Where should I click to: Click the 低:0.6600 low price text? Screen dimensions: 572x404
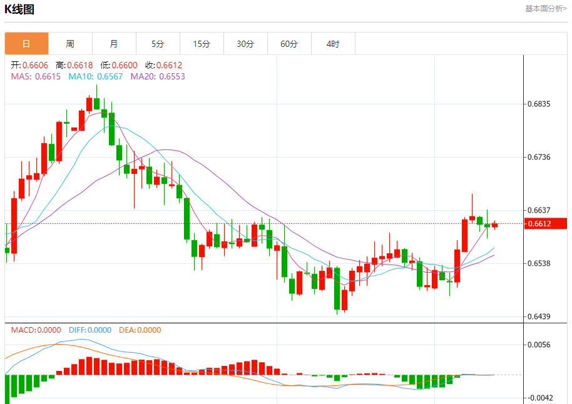[119, 65]
